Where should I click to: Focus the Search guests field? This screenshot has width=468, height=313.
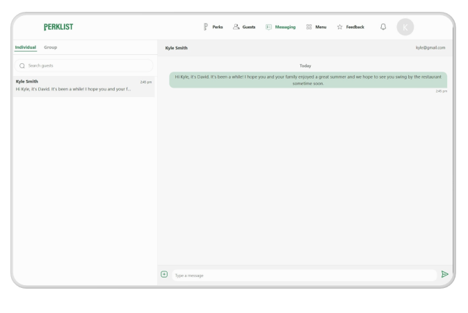pos(87,65)
